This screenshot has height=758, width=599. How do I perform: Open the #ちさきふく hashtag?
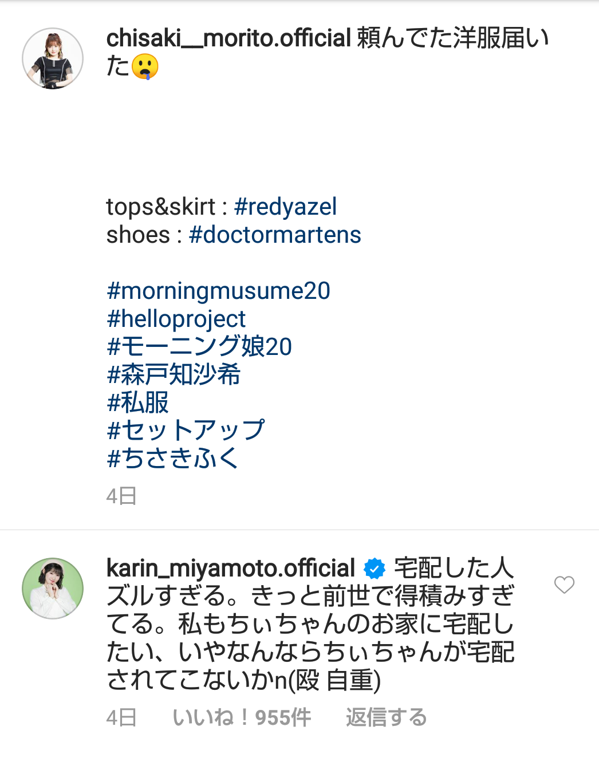tap(172, 458)
